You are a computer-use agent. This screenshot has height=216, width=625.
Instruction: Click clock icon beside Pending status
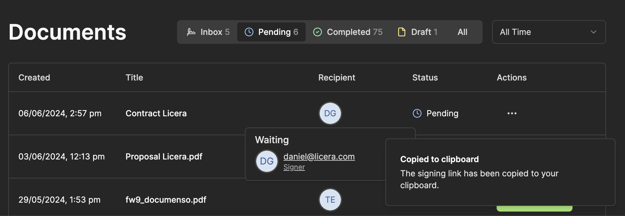(x=417, y=113)
